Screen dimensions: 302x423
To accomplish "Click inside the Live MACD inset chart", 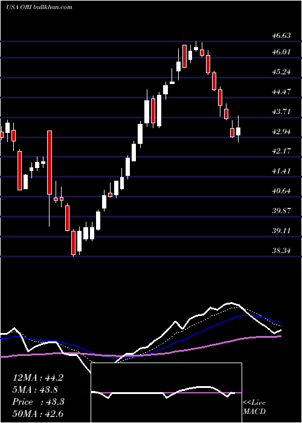I will coord(166,393).
